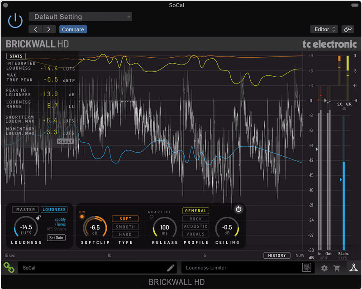Image resolution: width=362 pixels, height=289 pixels.
Task: Select the SMOOTH clip type
Action: [125, 227]
